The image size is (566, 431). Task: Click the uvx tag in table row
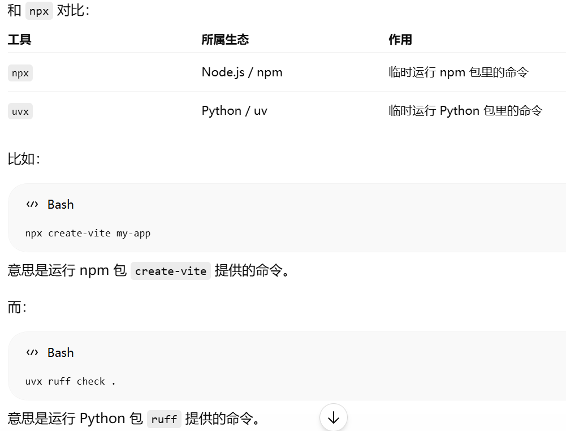pyautogui.click(x=20, y=111)
